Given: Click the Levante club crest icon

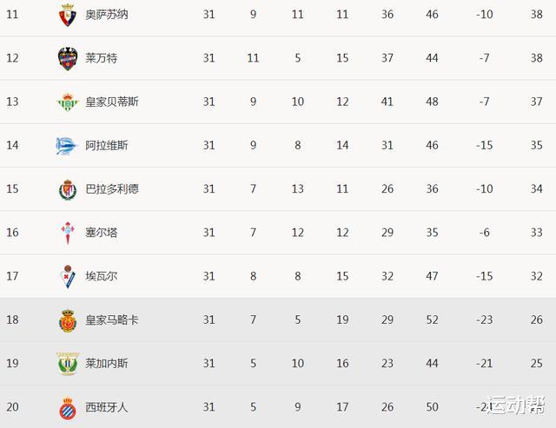Looking at the screenshot, I should 68,58.
